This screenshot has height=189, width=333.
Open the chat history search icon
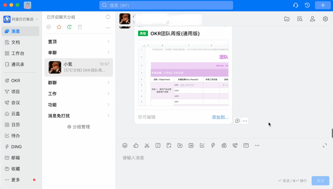tap(300, 19)
